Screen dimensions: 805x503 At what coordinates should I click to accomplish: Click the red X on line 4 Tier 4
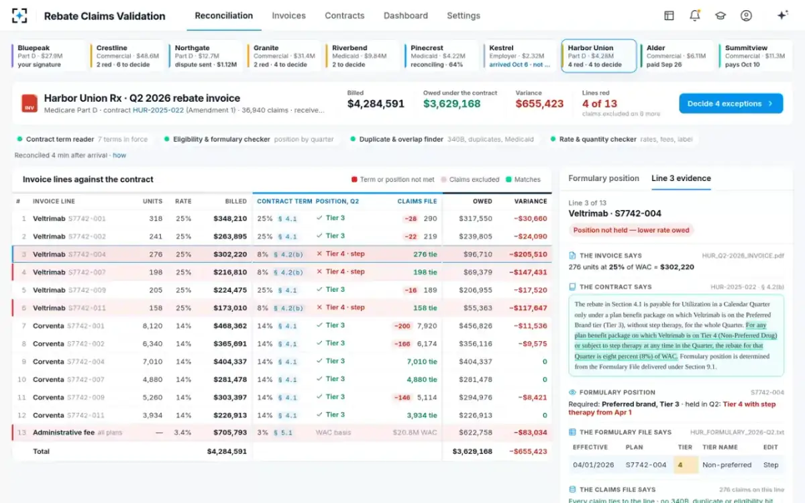319,272
